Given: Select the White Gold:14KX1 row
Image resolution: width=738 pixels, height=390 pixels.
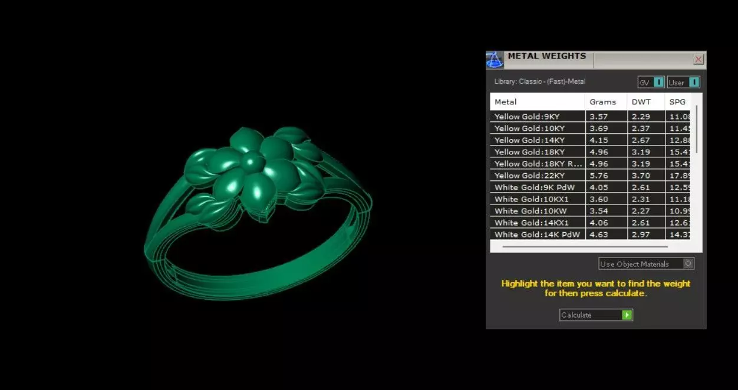Looking at the screenshot, I should [x=590, y=223].
